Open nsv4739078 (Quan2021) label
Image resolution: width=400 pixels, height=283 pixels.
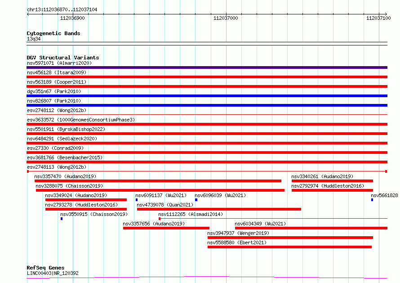[165, 205]
